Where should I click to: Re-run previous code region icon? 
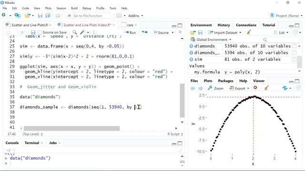144,32
